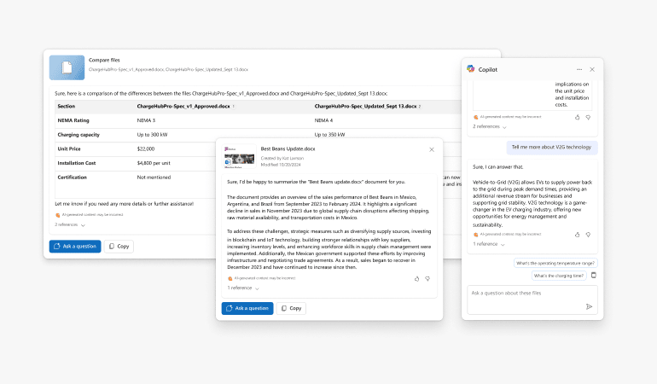
Task: Click the Charging capacity row label
Action: point(78,135)
